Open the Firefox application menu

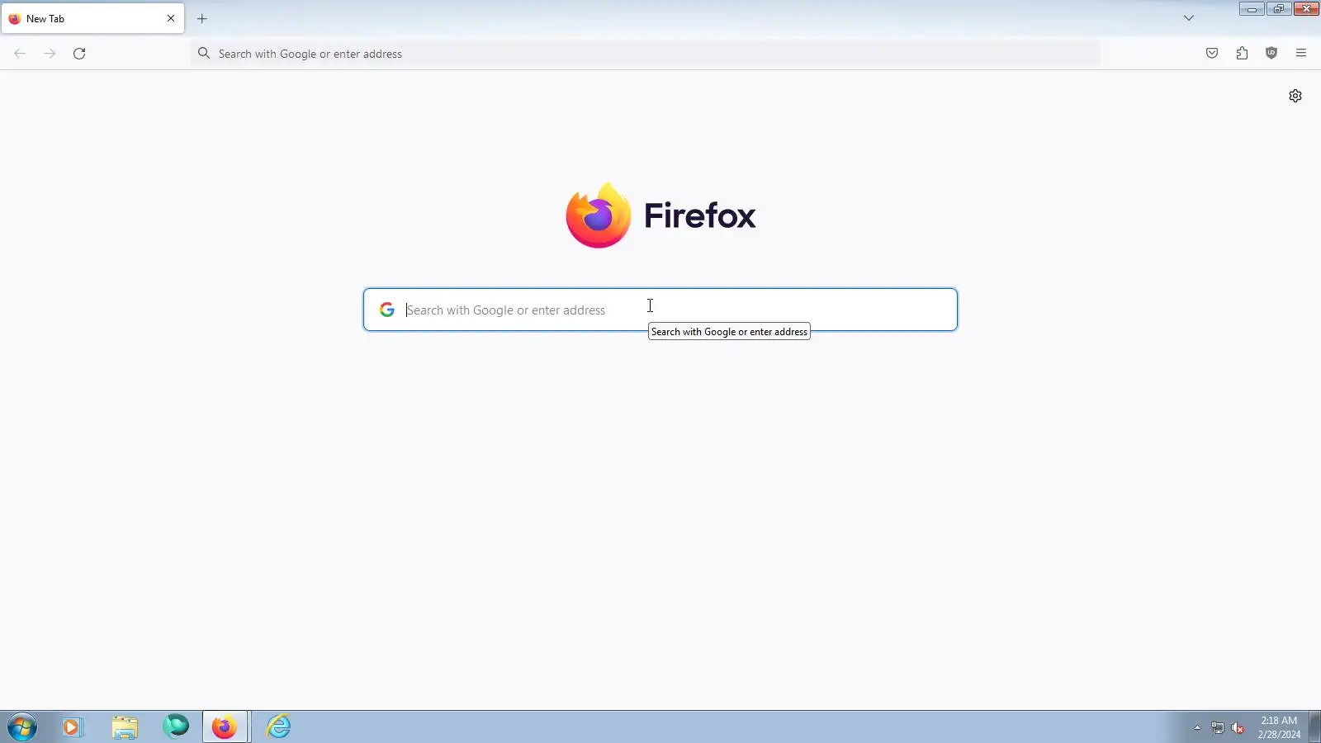(x=1301, y=54)
